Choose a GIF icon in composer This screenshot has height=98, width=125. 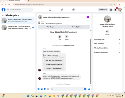[x=48, y=89]
